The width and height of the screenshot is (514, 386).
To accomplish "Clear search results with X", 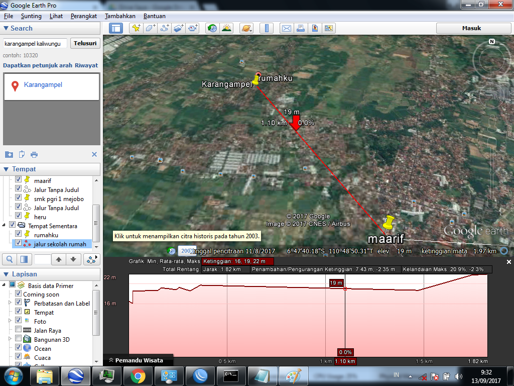I will [x=94, y=154].
